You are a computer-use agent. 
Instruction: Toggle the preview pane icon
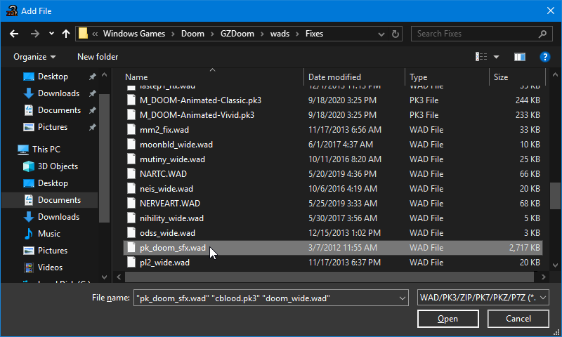click(x=520, y=57)
